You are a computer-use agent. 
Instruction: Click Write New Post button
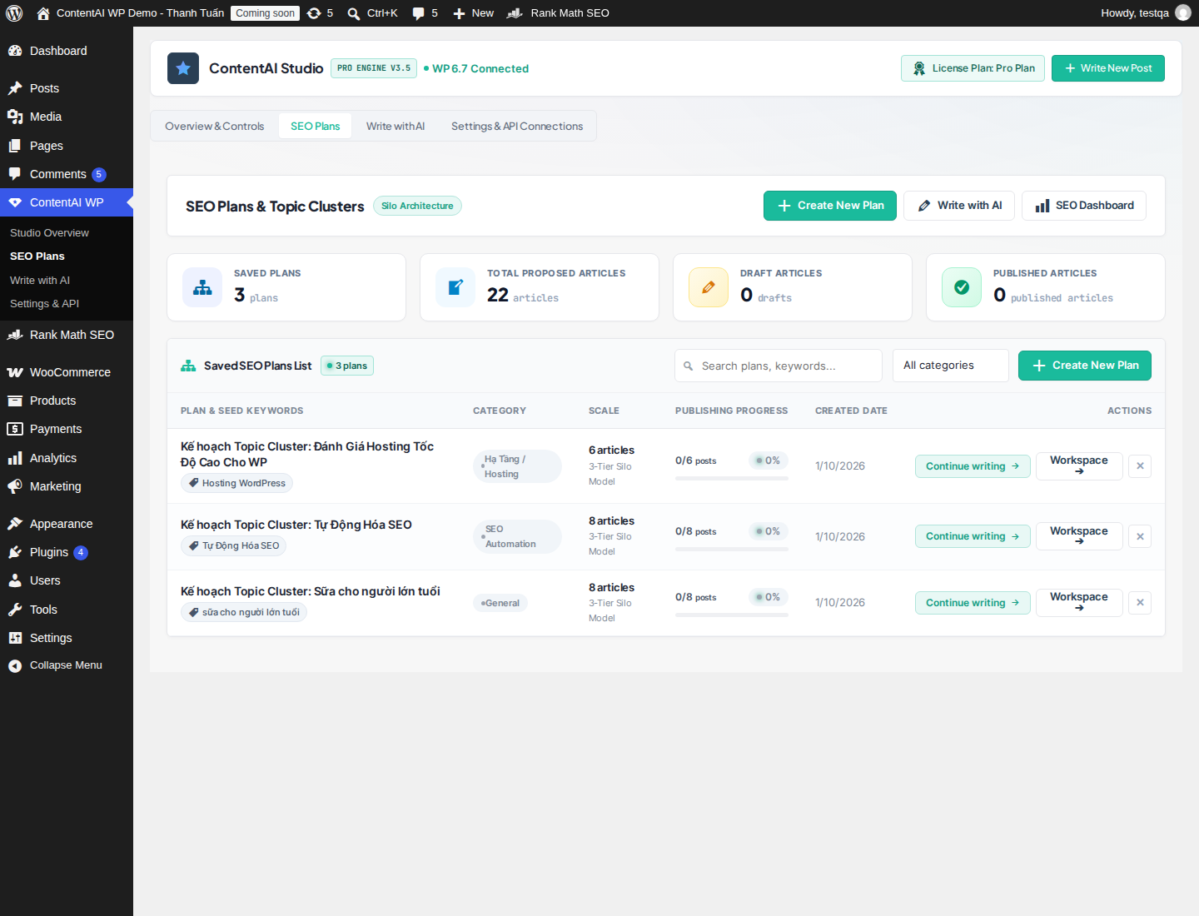(1107, 68)
